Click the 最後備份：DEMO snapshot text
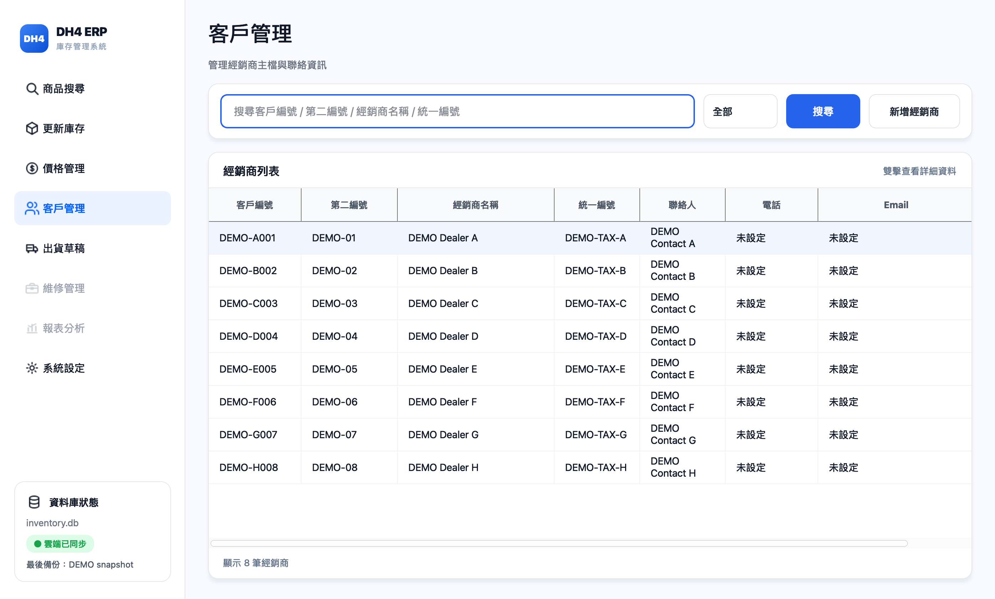Viewport: 995px width, 599px height. click(80, 564)
